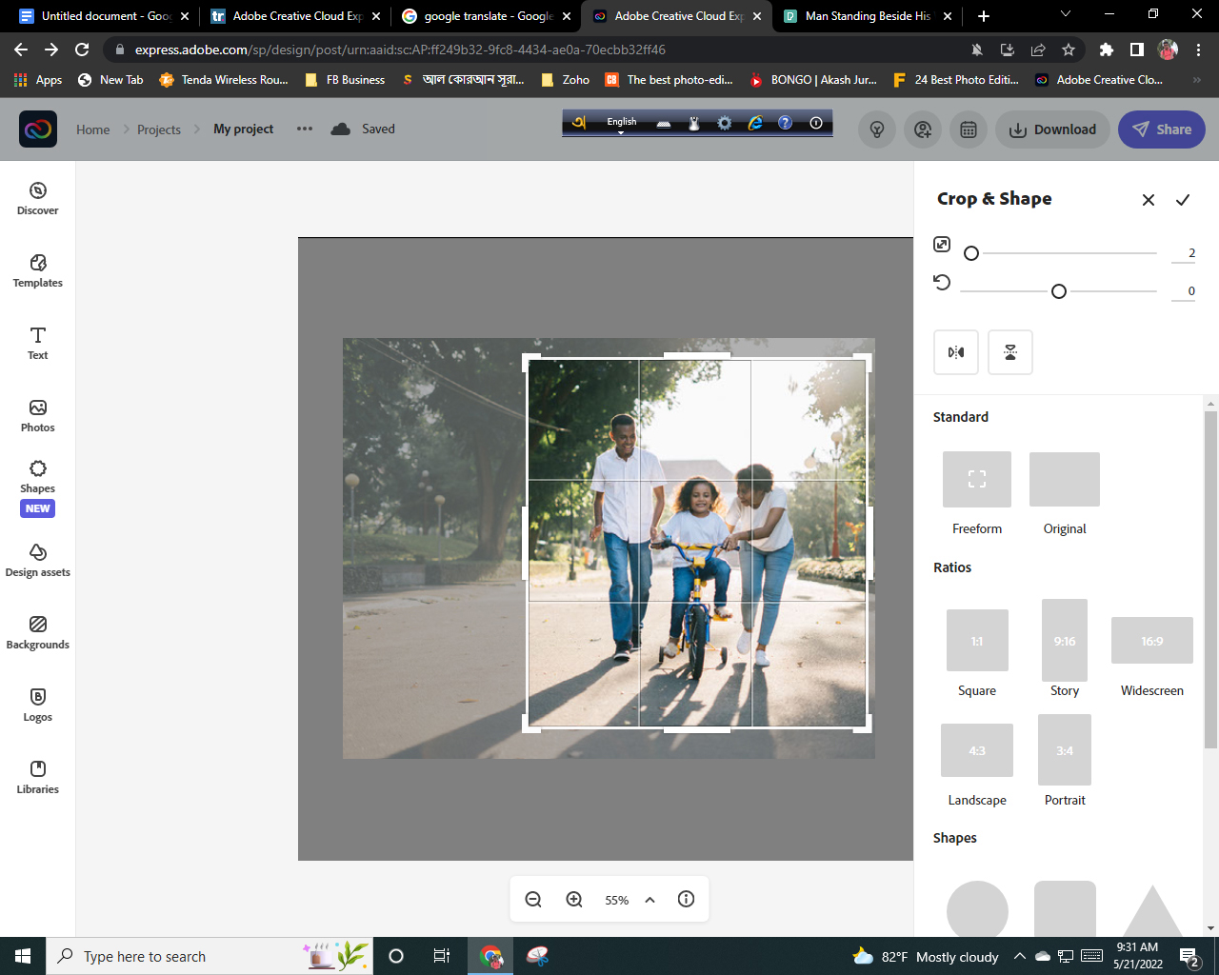
Task: Select Freeform crop option
Action: click(x=977, y=494)
